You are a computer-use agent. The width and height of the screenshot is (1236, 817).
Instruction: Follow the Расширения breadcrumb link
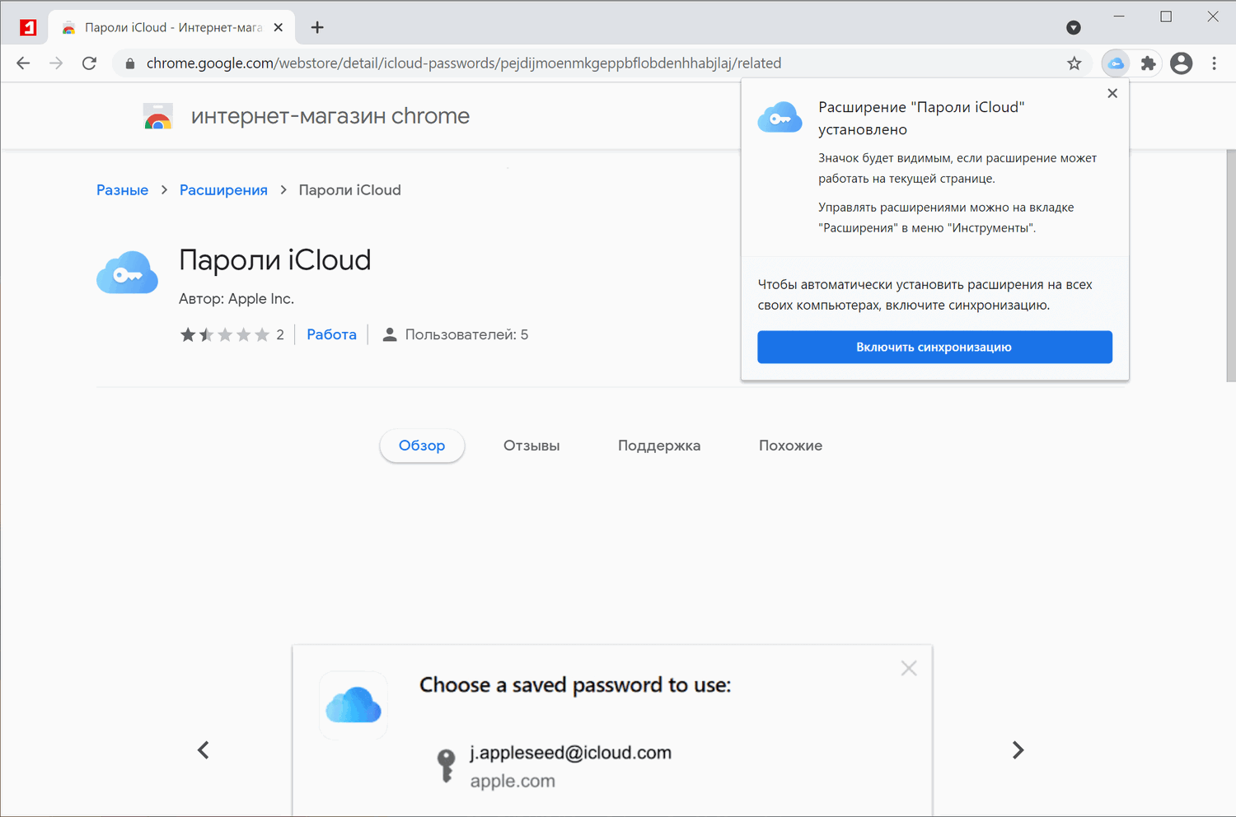click(x=223, y=190)
